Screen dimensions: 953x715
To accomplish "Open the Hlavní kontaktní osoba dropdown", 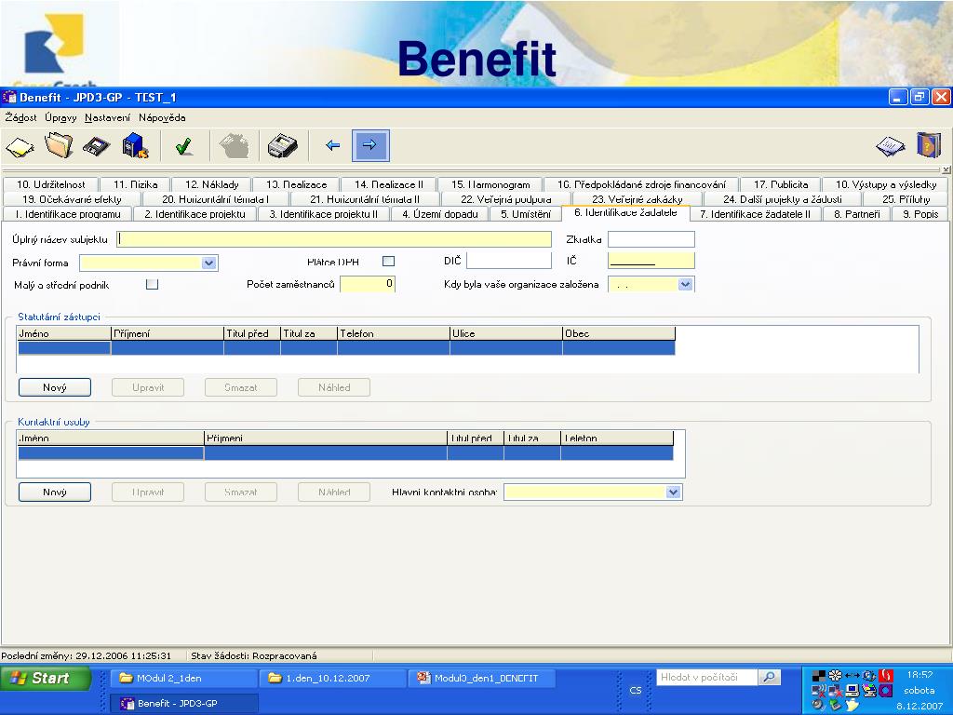I will coord(673,492).
